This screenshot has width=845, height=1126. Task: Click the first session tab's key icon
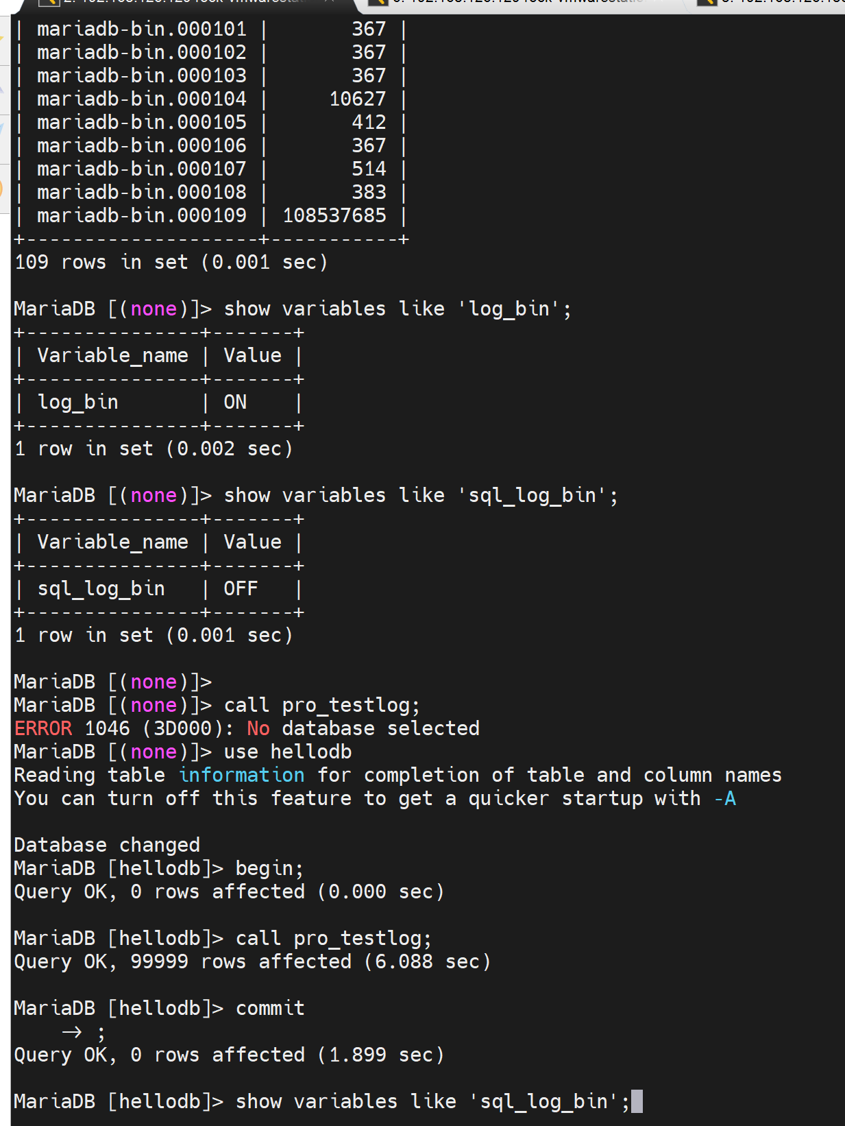tap(48, 2)
